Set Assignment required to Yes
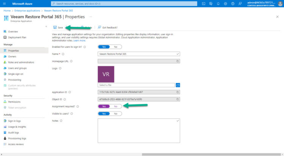Viewport: 284px width, 156px height. [104, 106]
